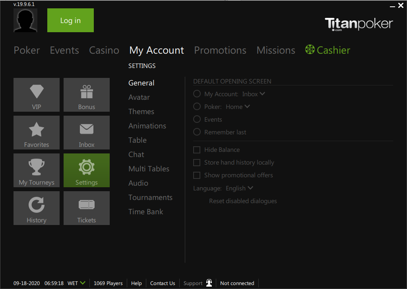Screen dimensions: 407x289
Task: Open the Language English dropdown
Action: (x=239, y=188)
